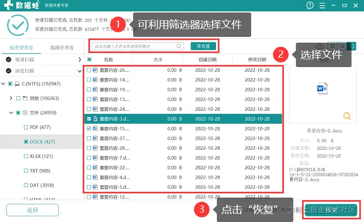This screenshot has height=222, width=364.
Task: Click the green 恢复 recover button
Action: [331, 210]
